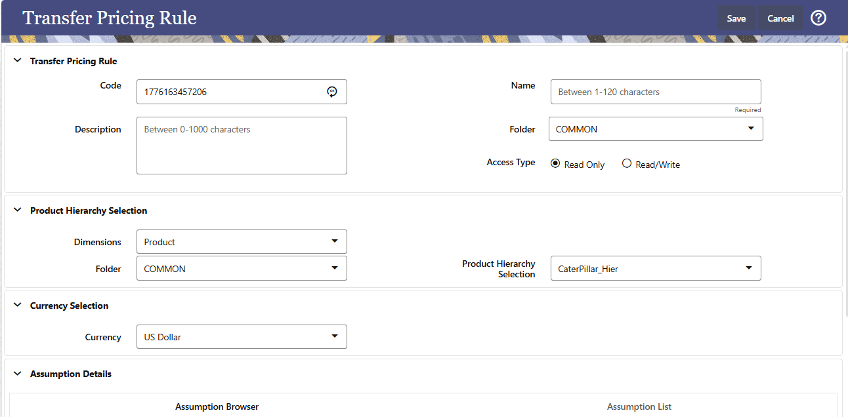The width and height of the screenshot is (848, 417).
Task: Switch to the Assumption List tab
Action: click(x=639, y=407)
